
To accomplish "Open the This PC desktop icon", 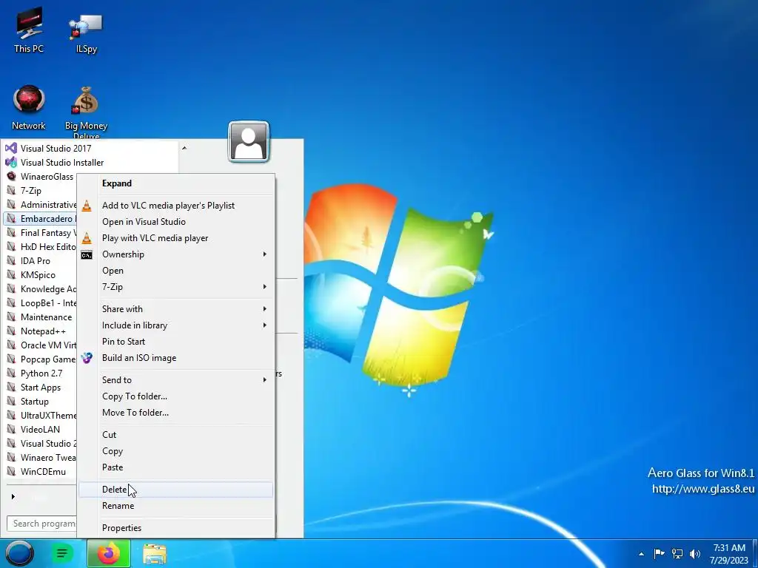I will click(29, 31).
